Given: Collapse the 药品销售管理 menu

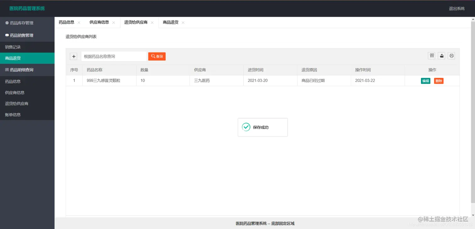Looking at the screenshot, I should (x=27, y=36).
